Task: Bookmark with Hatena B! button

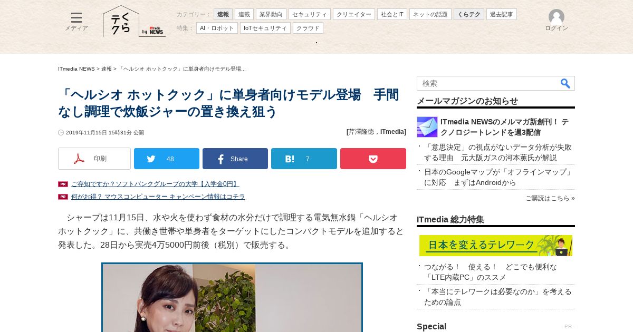Action: click(x=304, y=159)
